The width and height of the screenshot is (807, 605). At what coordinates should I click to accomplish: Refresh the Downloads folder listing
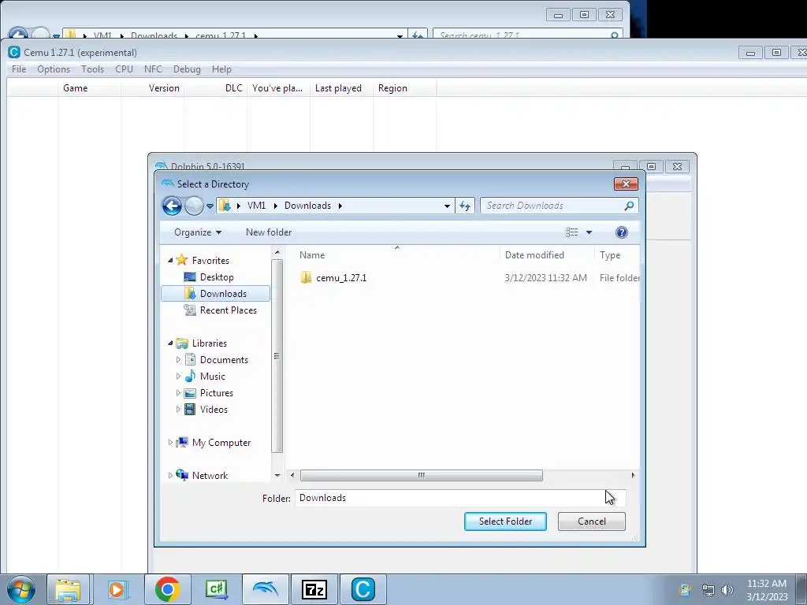pyautogui.click(x=465, y=206)
